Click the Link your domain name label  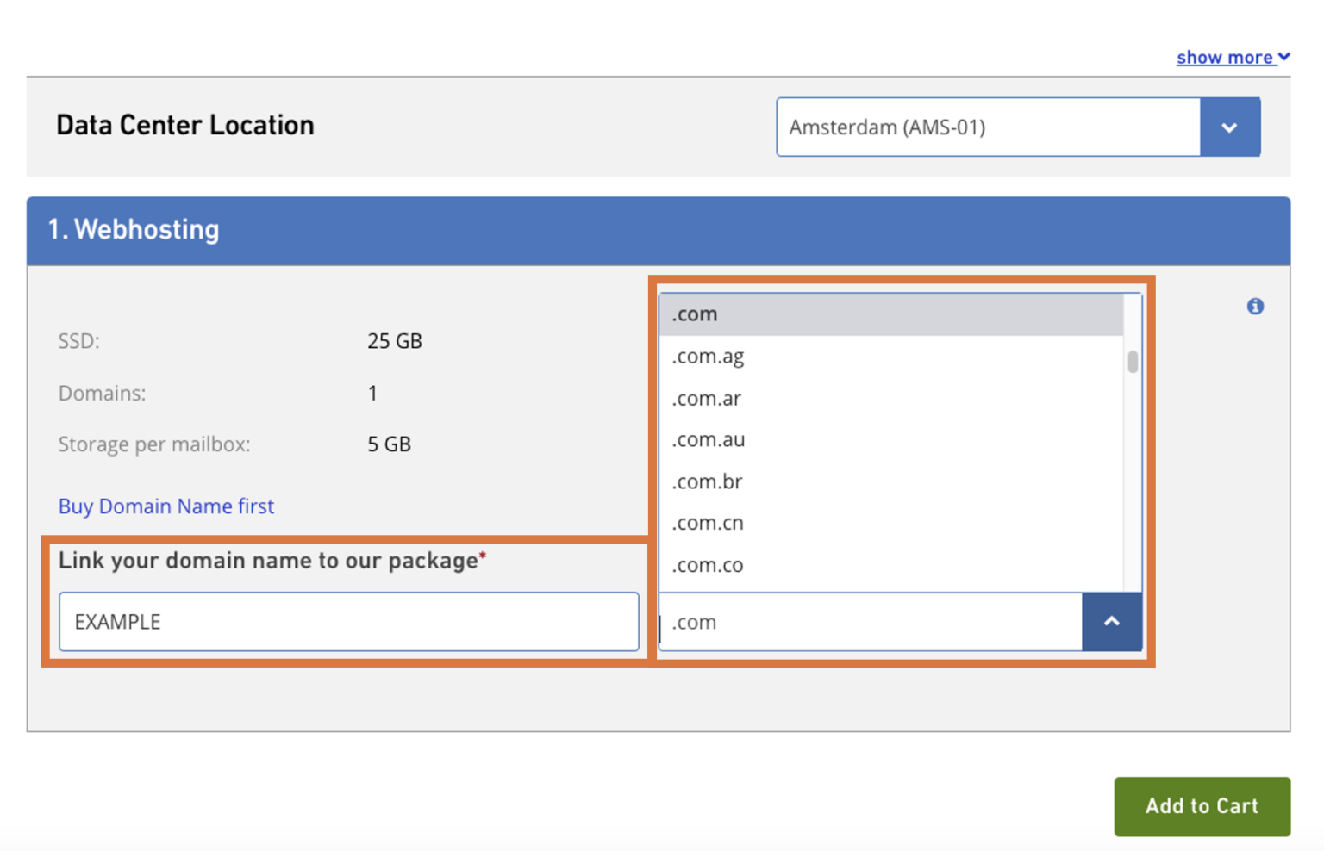point(272,561)
